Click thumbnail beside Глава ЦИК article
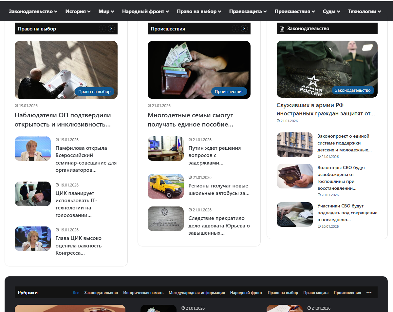Viewport: 393px width, 312px height. point(33,239)
